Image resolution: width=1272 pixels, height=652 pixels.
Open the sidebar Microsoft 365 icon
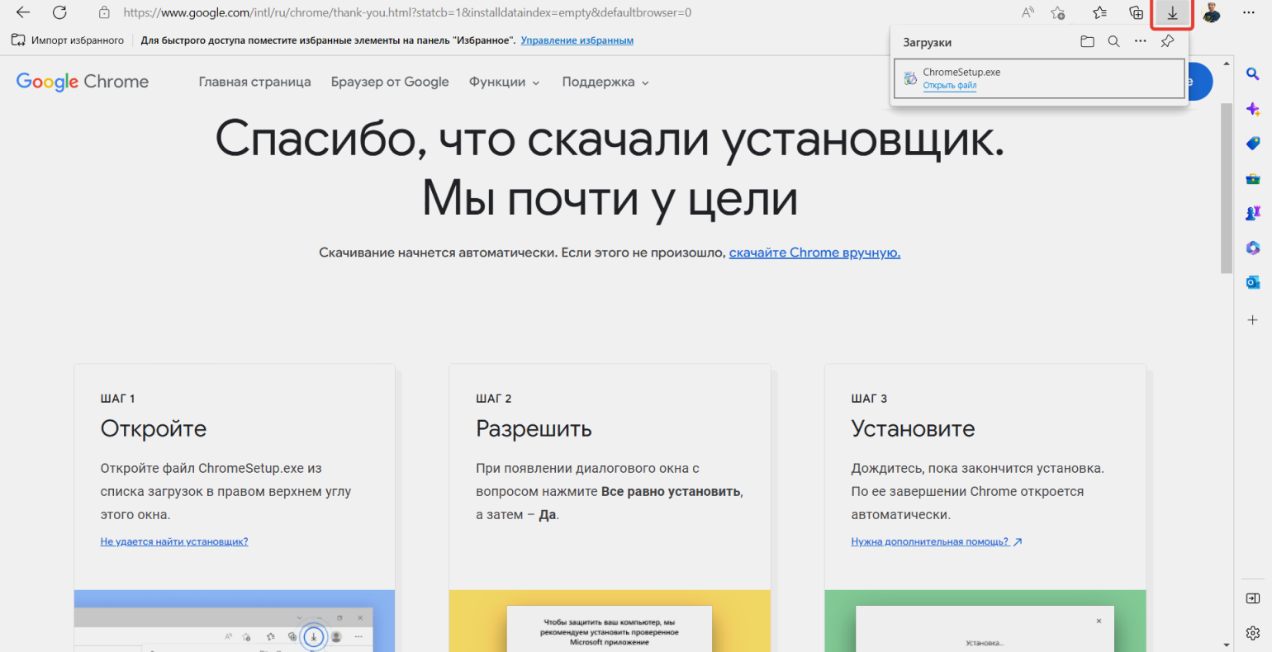pos(1253,248)
